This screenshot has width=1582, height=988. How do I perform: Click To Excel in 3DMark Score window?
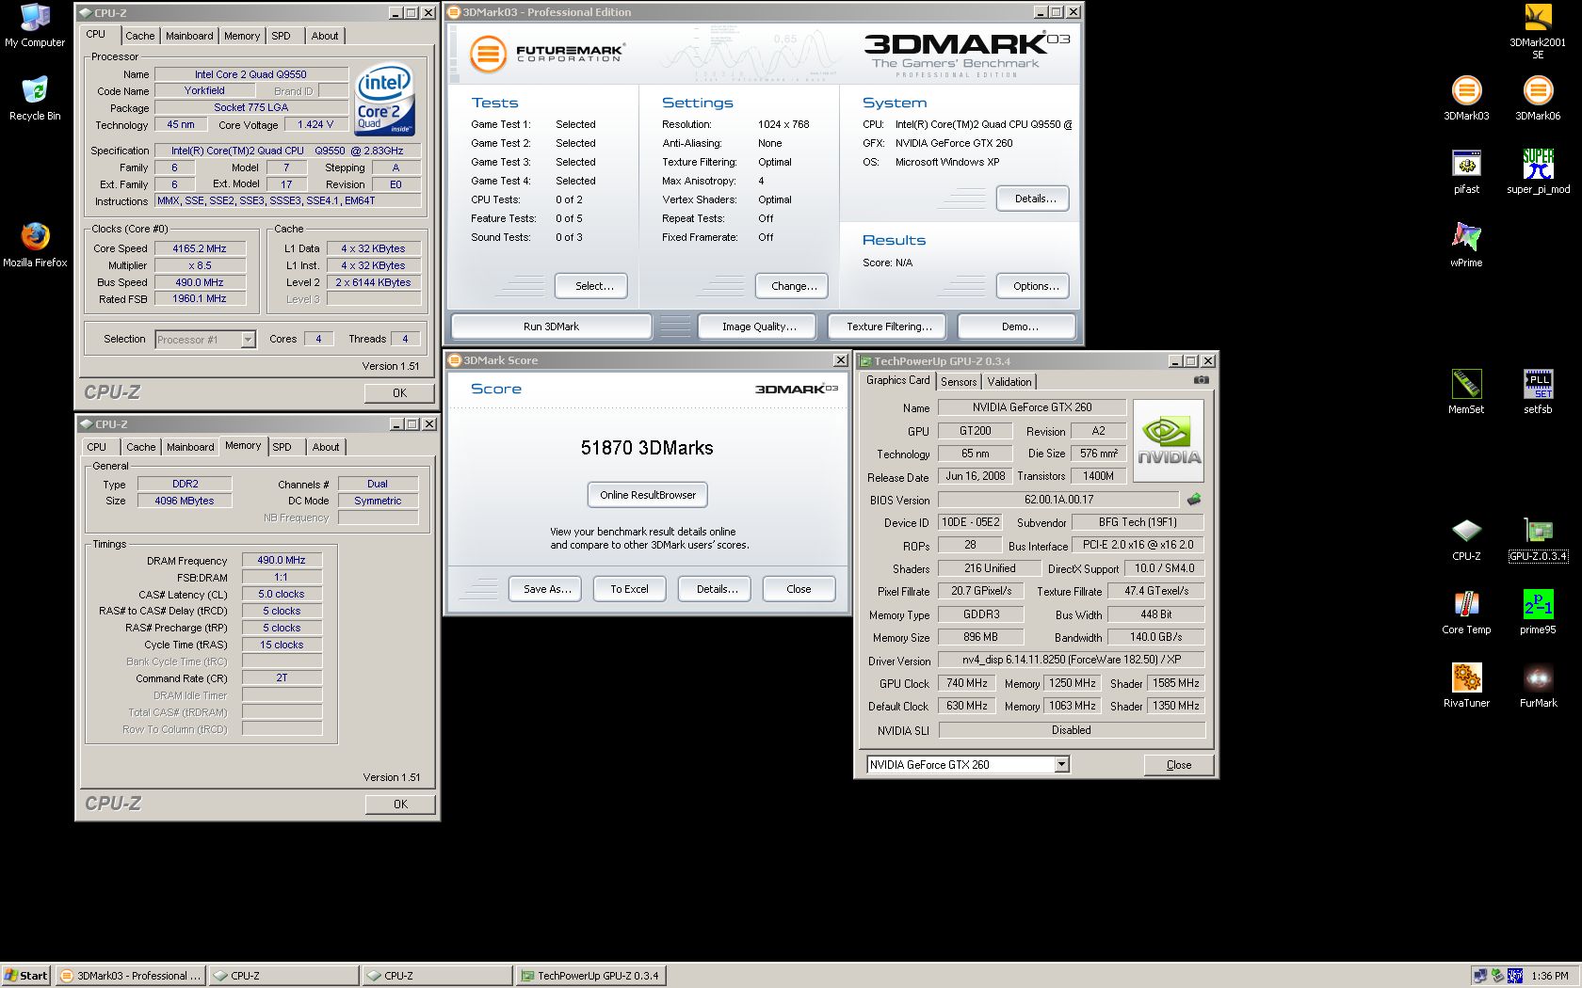click(x=629, y=589)
